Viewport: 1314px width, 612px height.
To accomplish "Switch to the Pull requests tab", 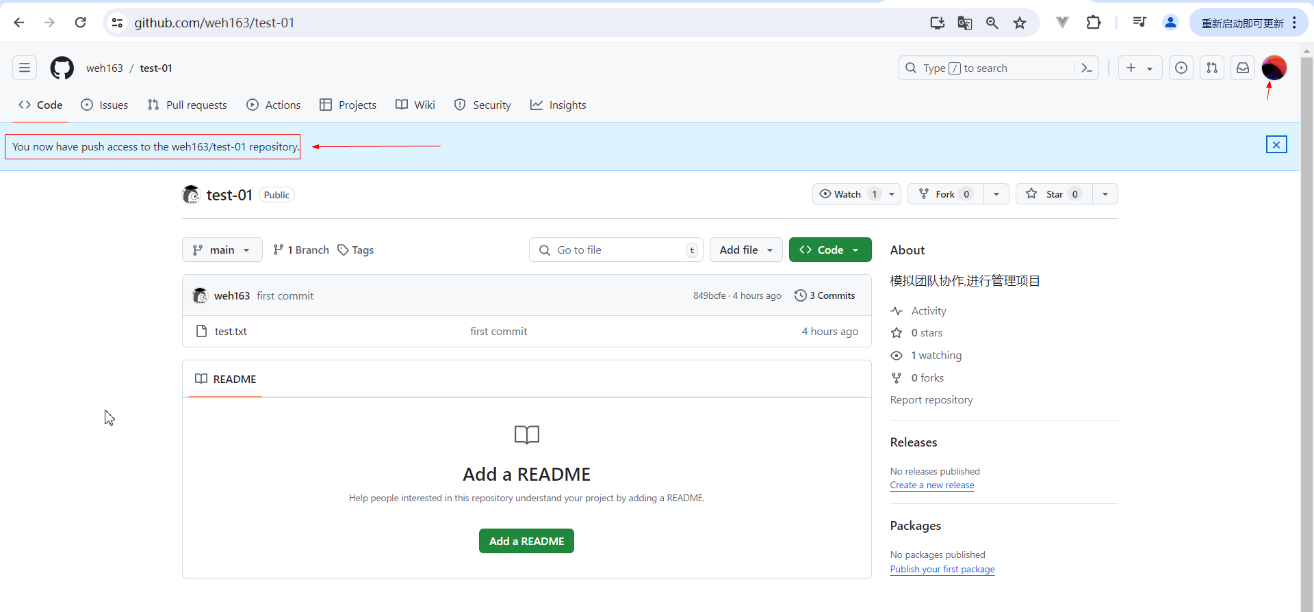I will (x=188, y=105).
